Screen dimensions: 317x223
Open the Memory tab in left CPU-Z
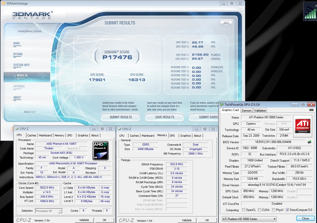(59, 135)
